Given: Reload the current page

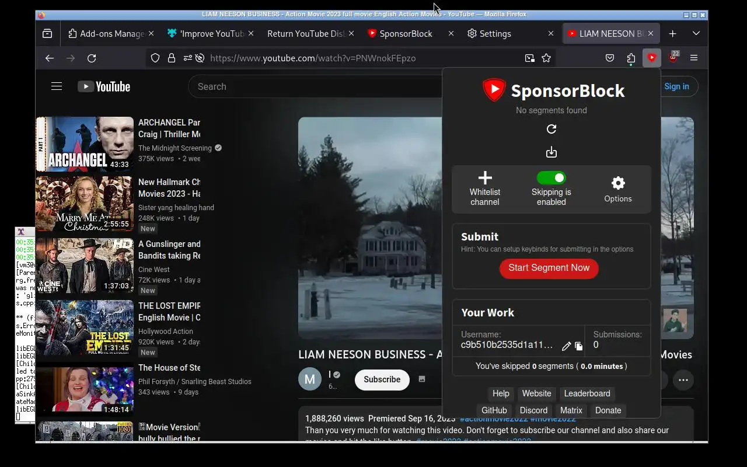Looking at the screenshot, I should 92,58.
